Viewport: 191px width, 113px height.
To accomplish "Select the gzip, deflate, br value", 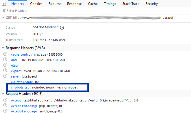I will tap(51, 106).
